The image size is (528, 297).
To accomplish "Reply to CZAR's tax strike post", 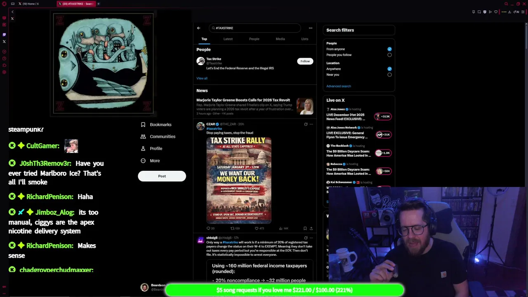I will tap(210, 228).
